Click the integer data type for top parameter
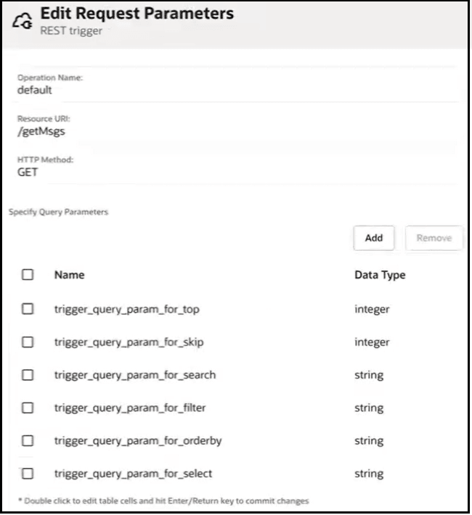The height and width of the screenshot is (515, 472). pyautogui.click(x=372, y=310)
